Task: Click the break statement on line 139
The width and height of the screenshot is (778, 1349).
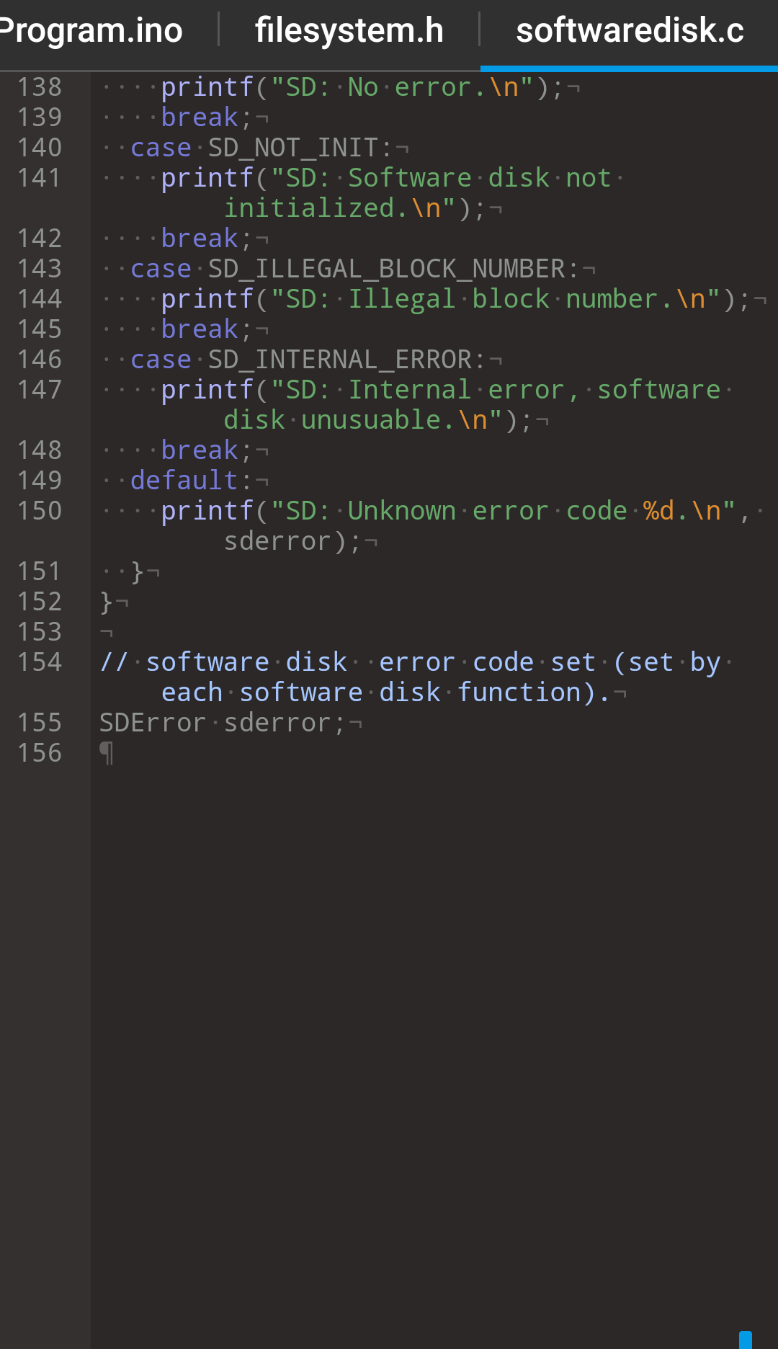Action: pos(200,117)
